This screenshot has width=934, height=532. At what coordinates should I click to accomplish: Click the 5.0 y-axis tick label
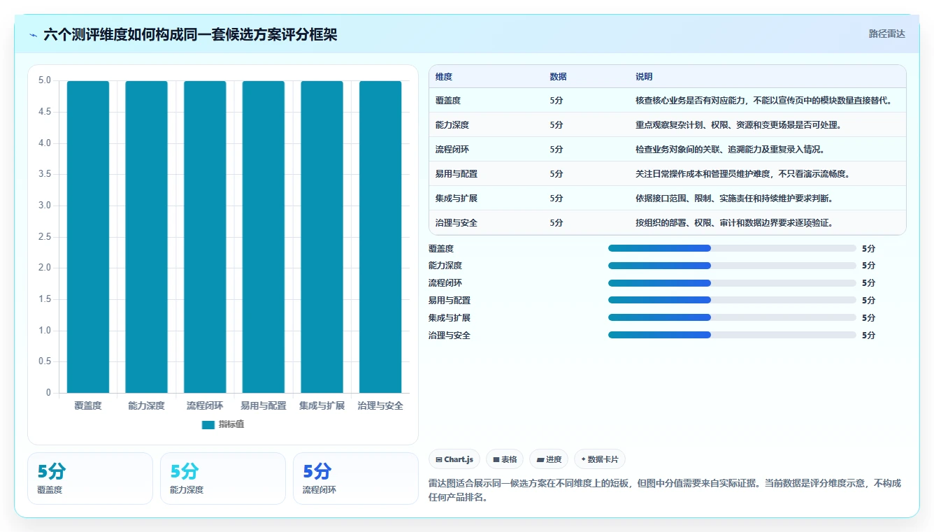pos(45,80)
